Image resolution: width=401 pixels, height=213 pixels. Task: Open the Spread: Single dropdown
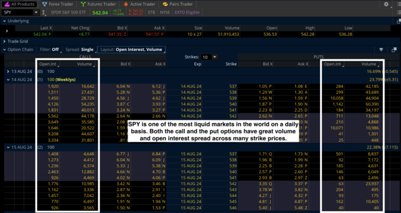(x=81, y=49)
